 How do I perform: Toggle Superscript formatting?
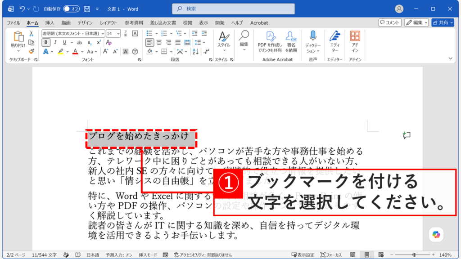pyautogui.click(x=99, y=43)
